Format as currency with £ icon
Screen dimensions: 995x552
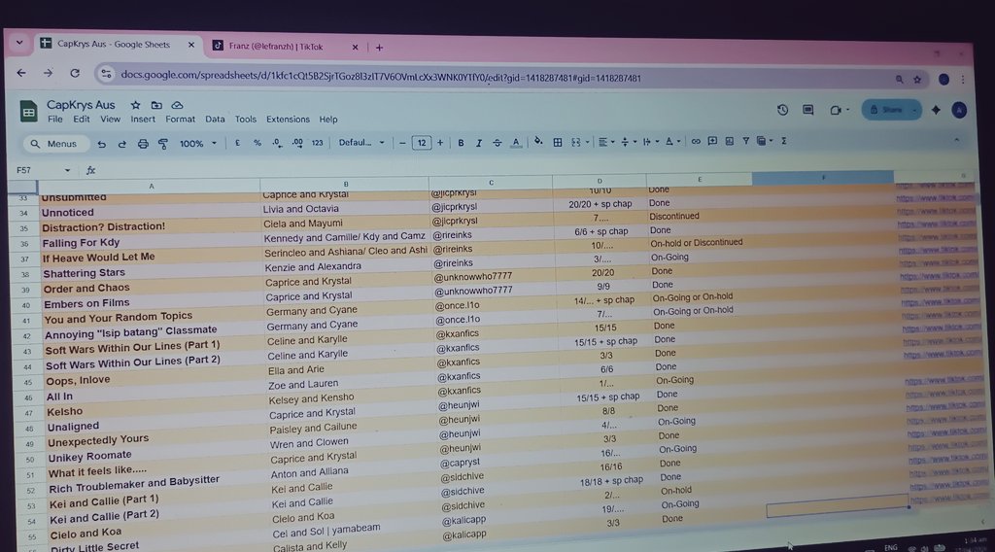237,143
